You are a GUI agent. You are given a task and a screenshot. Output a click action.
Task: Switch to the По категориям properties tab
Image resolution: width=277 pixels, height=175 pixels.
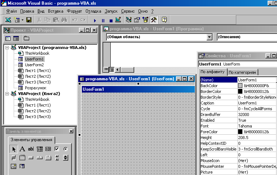click(x=242, y=72)
